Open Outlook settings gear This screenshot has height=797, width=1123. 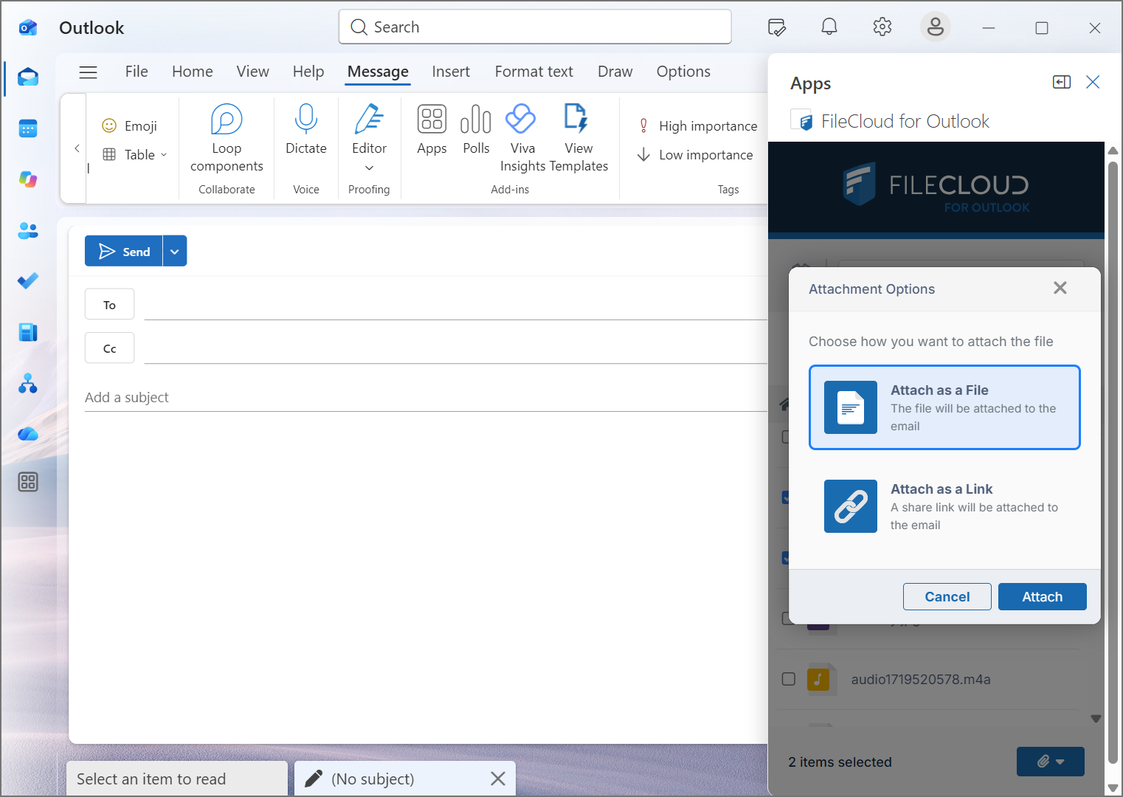tap(882, 27)
